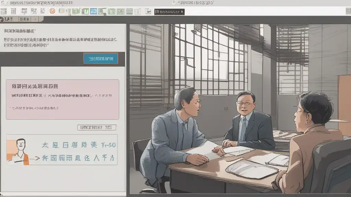Click the small round icon in the top title bar
The width and height of the screenshot is (351, 197).
click(x=174, y=2)
